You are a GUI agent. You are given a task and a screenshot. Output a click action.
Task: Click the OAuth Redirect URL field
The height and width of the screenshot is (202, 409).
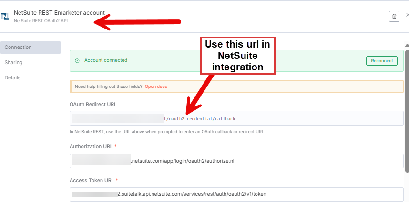(236, 118)
